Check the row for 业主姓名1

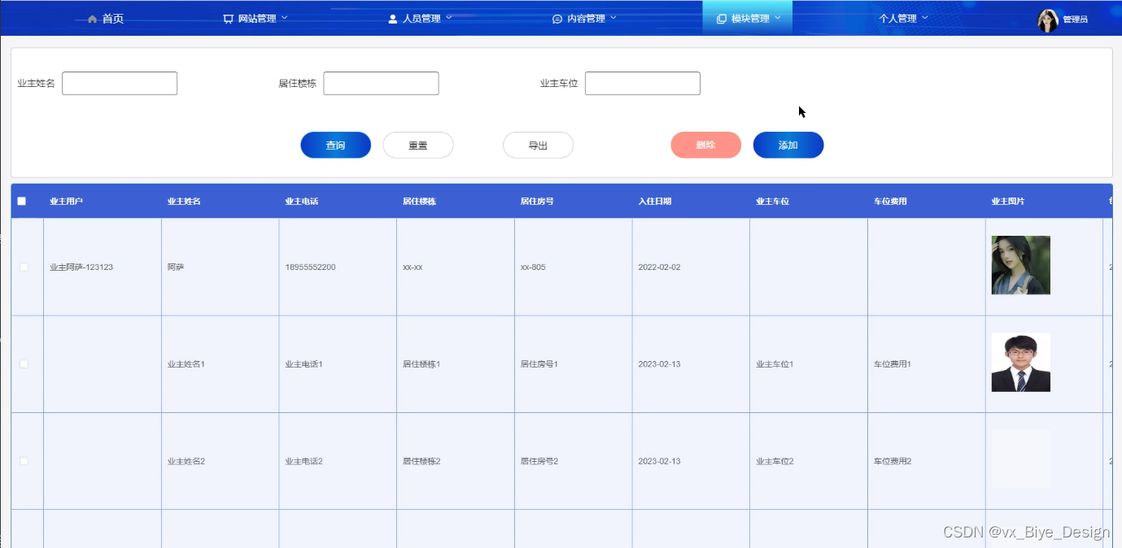(24, 363)
